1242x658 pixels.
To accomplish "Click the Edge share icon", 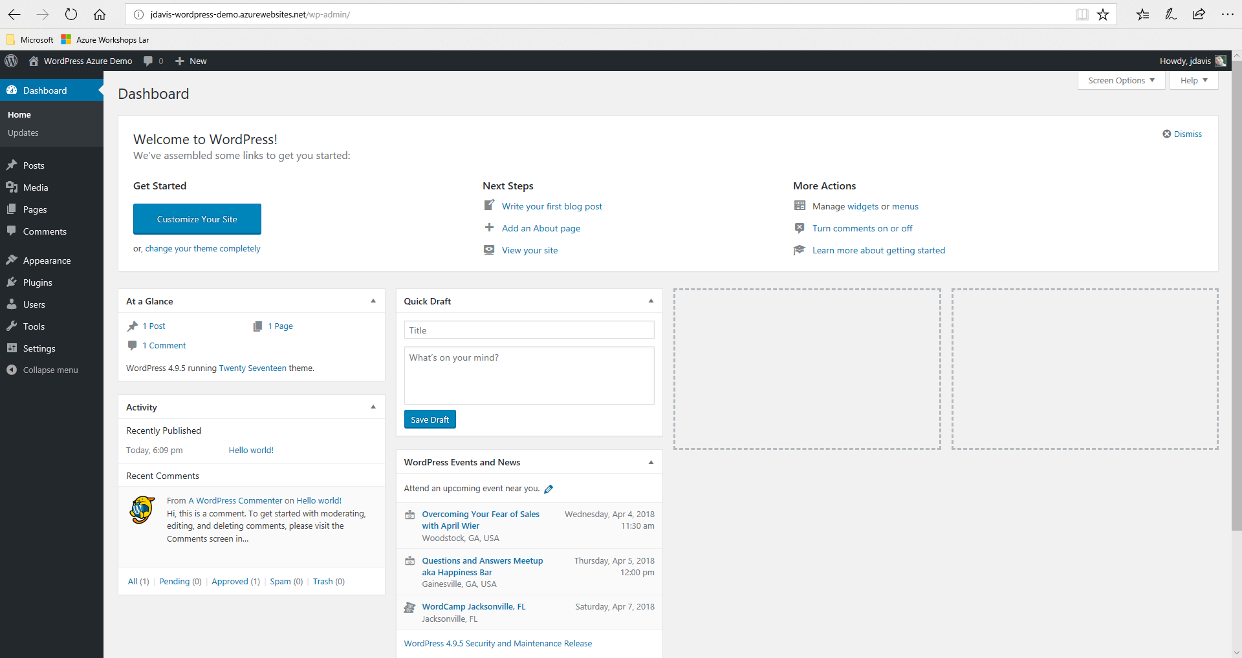I will (1199, 14).
